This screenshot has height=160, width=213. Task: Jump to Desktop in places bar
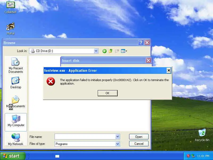pyautogui.click(x=16, y=83)
